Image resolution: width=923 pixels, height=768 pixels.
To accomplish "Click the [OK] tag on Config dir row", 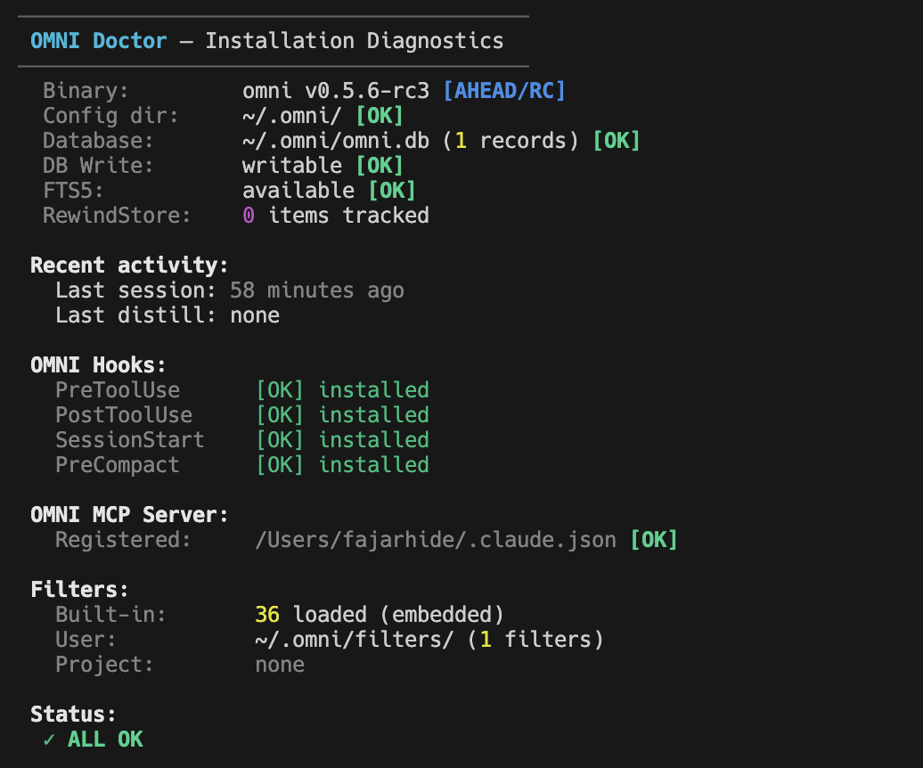I will point(380,115).
